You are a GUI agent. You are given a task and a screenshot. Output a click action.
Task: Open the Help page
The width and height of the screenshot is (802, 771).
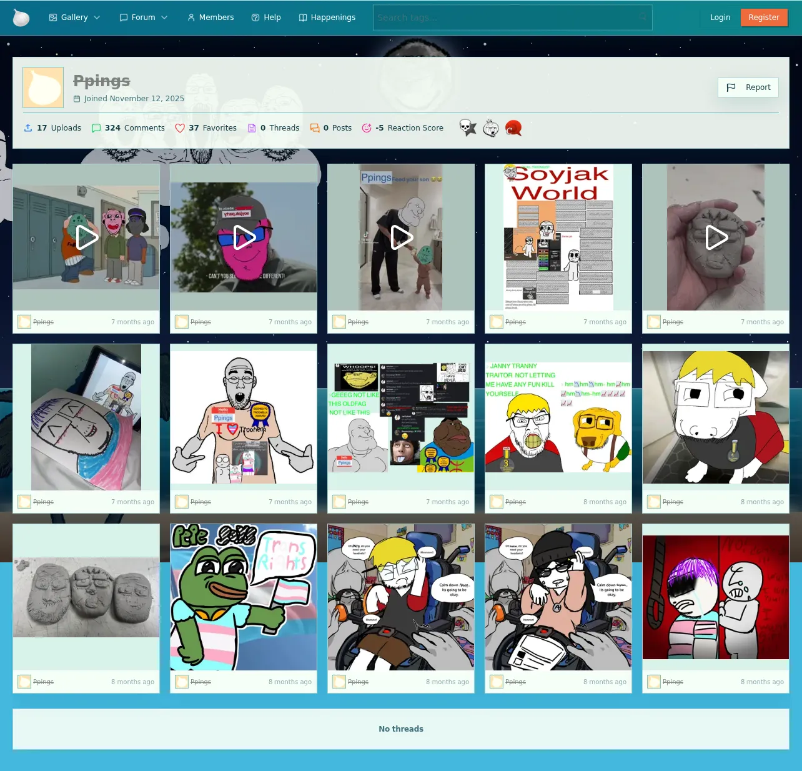coord(266,17)
